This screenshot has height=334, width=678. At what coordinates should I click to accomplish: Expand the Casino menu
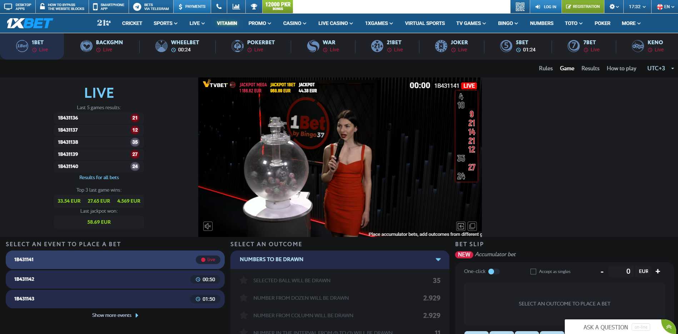click(x=295, y=23)
